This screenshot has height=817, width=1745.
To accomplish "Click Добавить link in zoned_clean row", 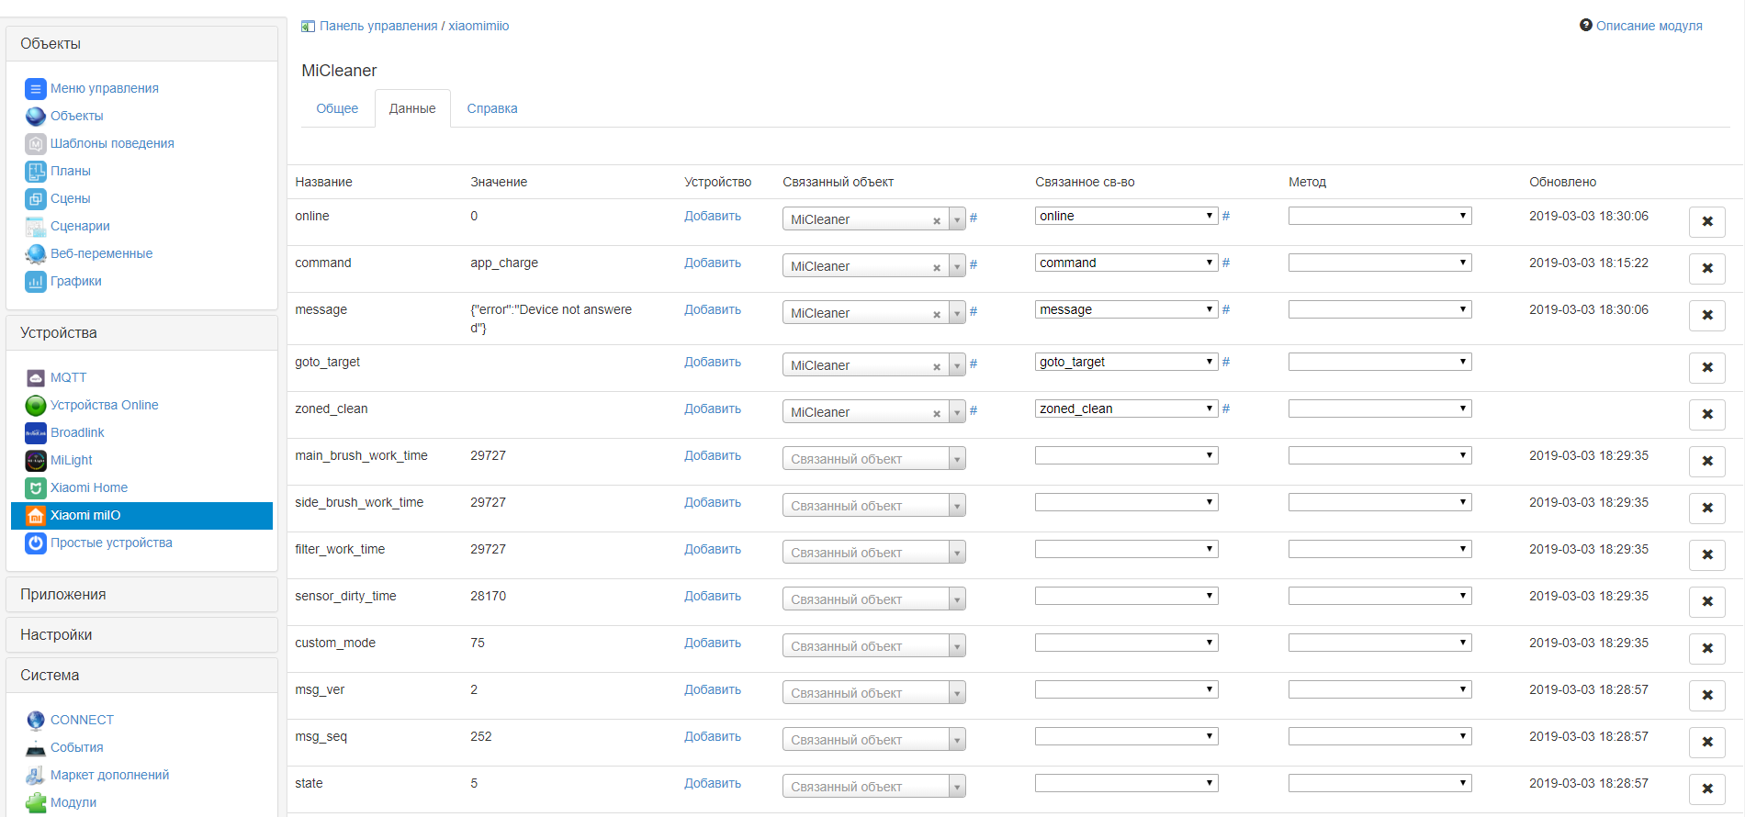I will coord(712,408).
